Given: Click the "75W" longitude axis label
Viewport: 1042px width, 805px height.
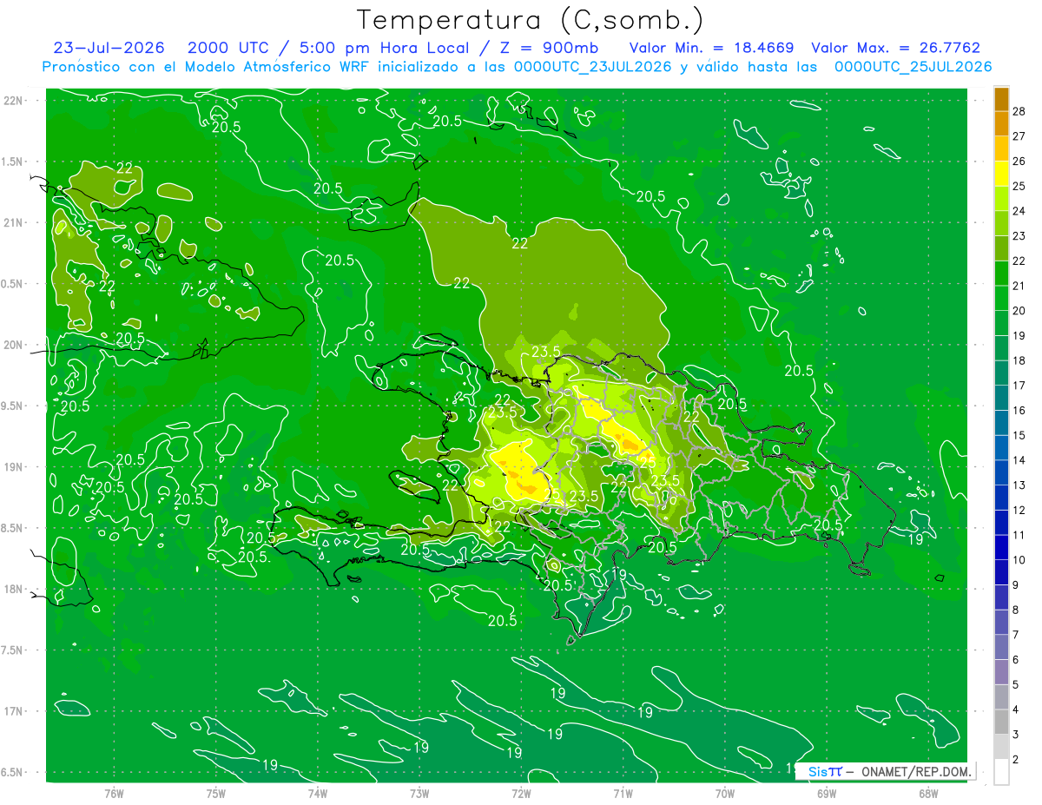Looking at the screenshot, I should (216, 794).
